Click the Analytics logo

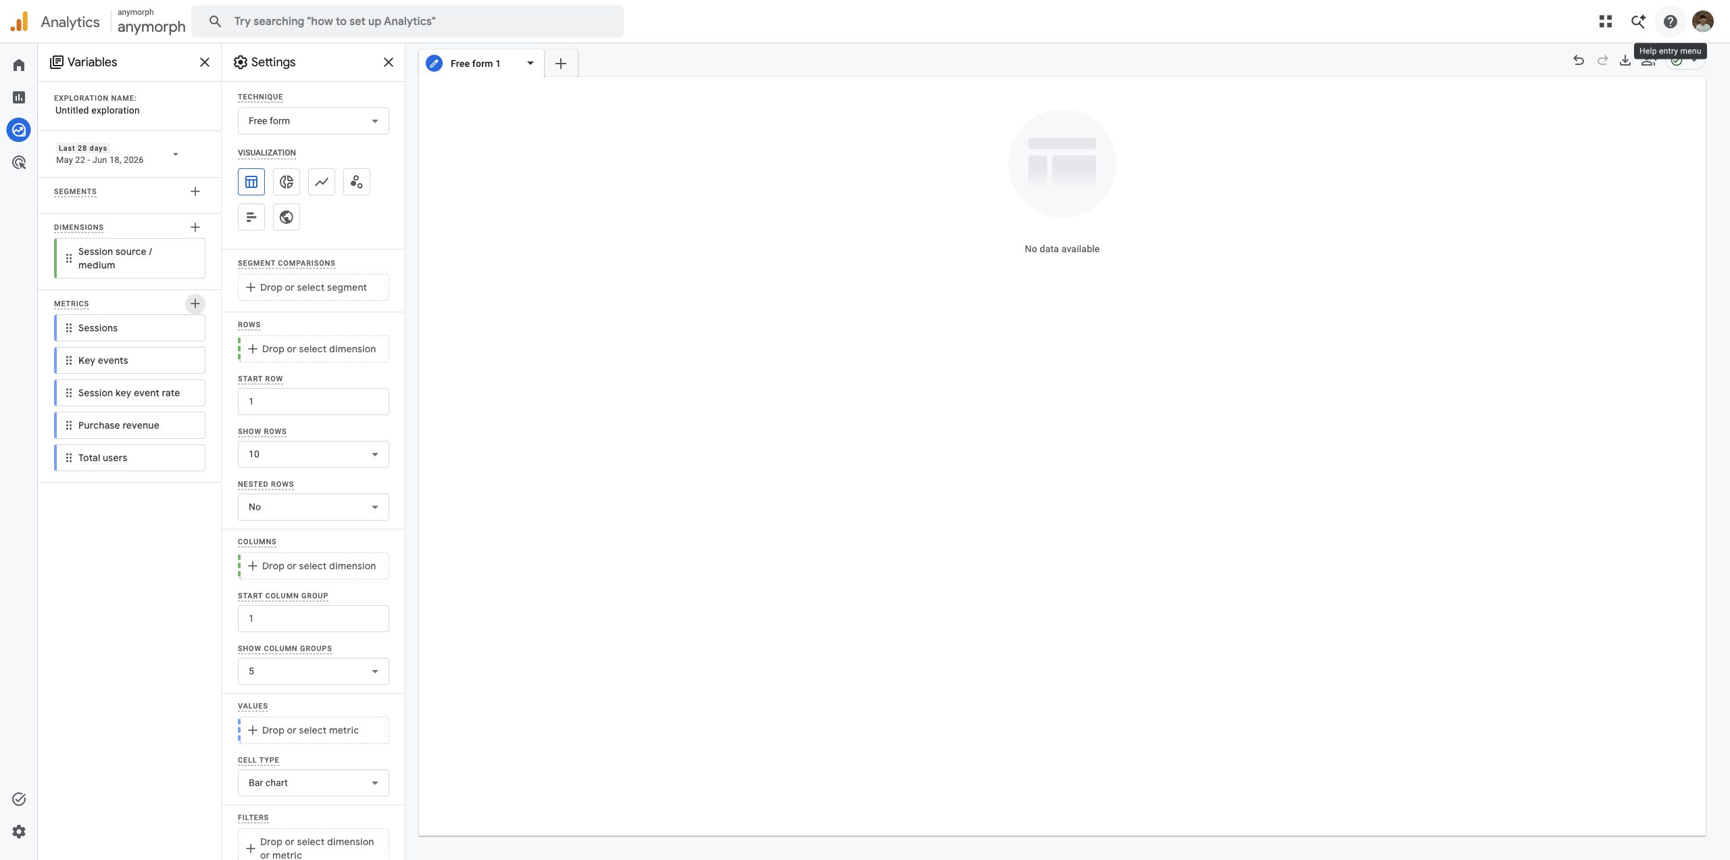(20, 22)
